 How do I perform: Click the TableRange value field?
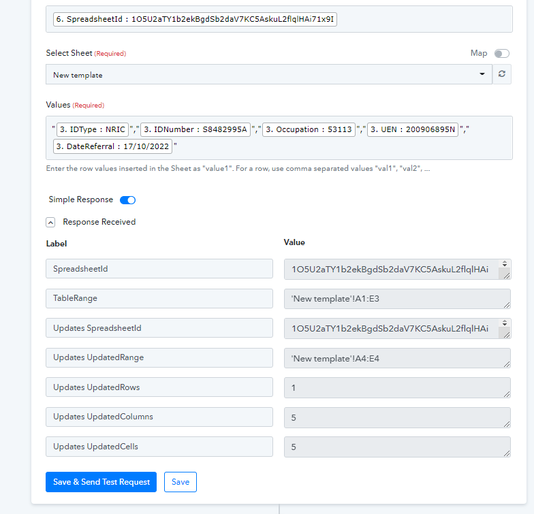point(397,299)
